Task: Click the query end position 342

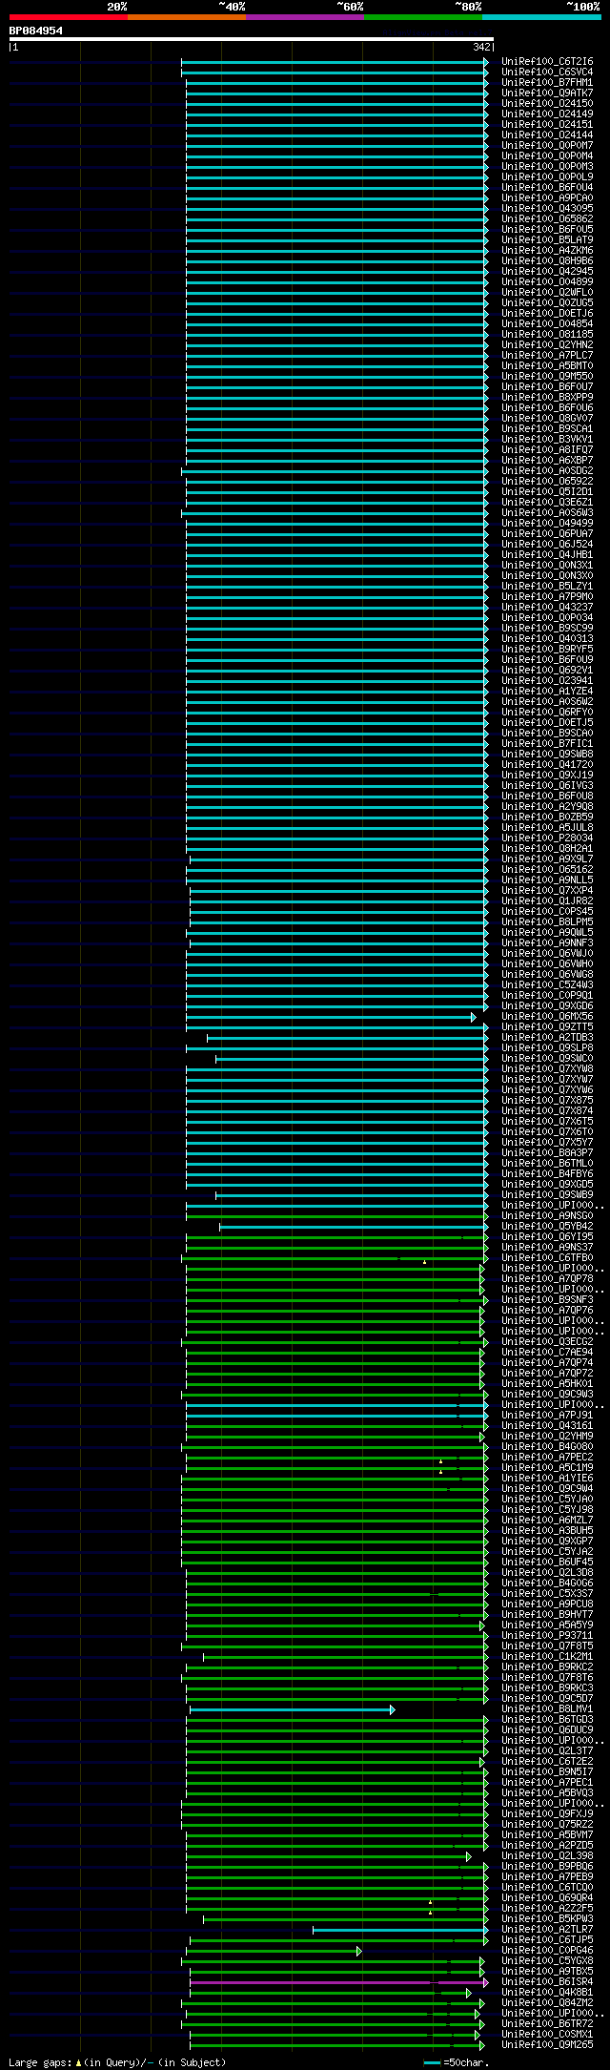Action: (481, 47)
